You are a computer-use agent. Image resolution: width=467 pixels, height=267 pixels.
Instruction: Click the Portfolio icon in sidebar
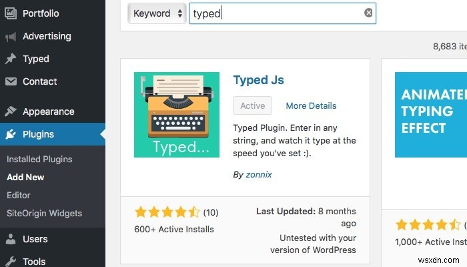(x=11, y=13)
